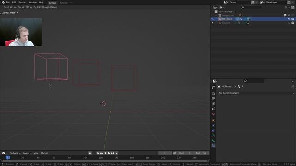Open the Render menu
296x166 pixels.
(22, 2)
